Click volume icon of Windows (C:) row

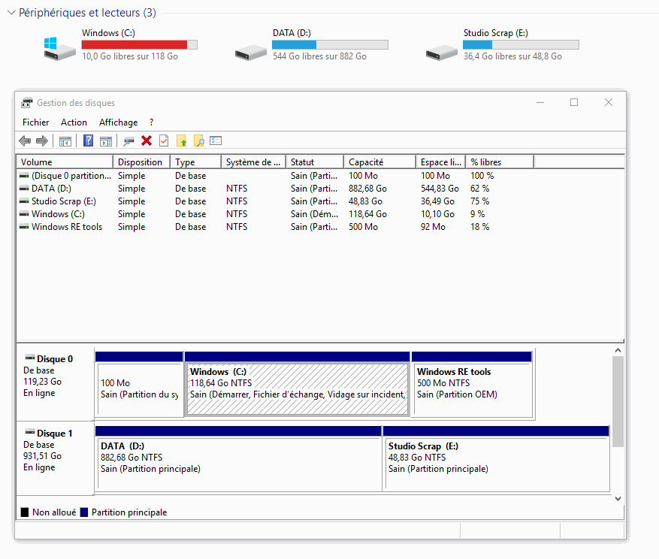24,214
